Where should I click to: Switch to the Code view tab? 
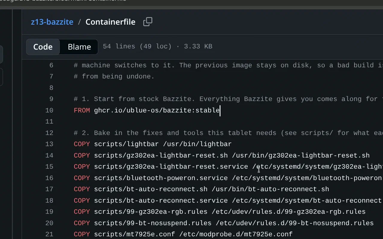[43, 47]
